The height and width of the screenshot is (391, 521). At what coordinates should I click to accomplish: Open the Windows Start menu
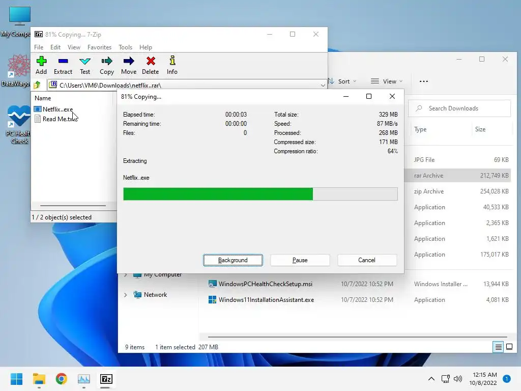coord(17,379)
